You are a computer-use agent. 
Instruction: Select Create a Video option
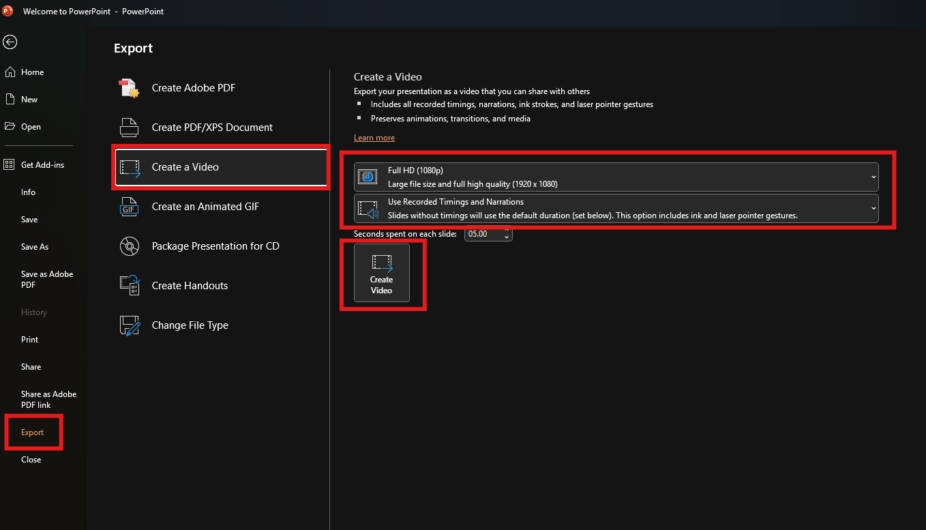(x=222, y=167)
